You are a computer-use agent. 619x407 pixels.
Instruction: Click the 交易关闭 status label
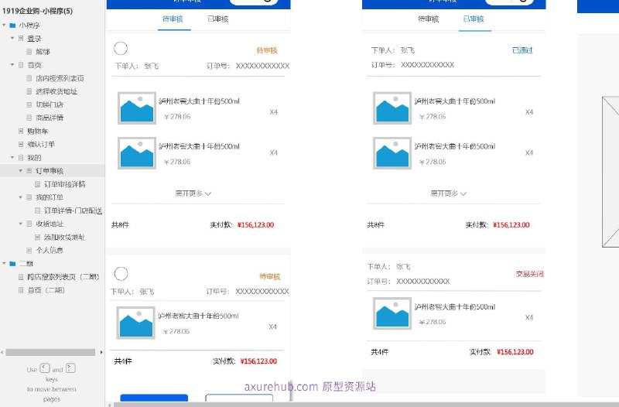[x=530, y=274]
